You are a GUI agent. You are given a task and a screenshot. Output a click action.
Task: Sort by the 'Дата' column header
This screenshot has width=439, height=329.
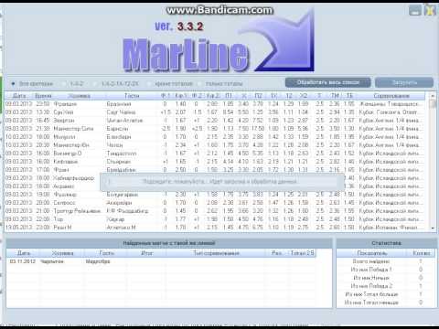pyautogui.click(x=19, y=96)
